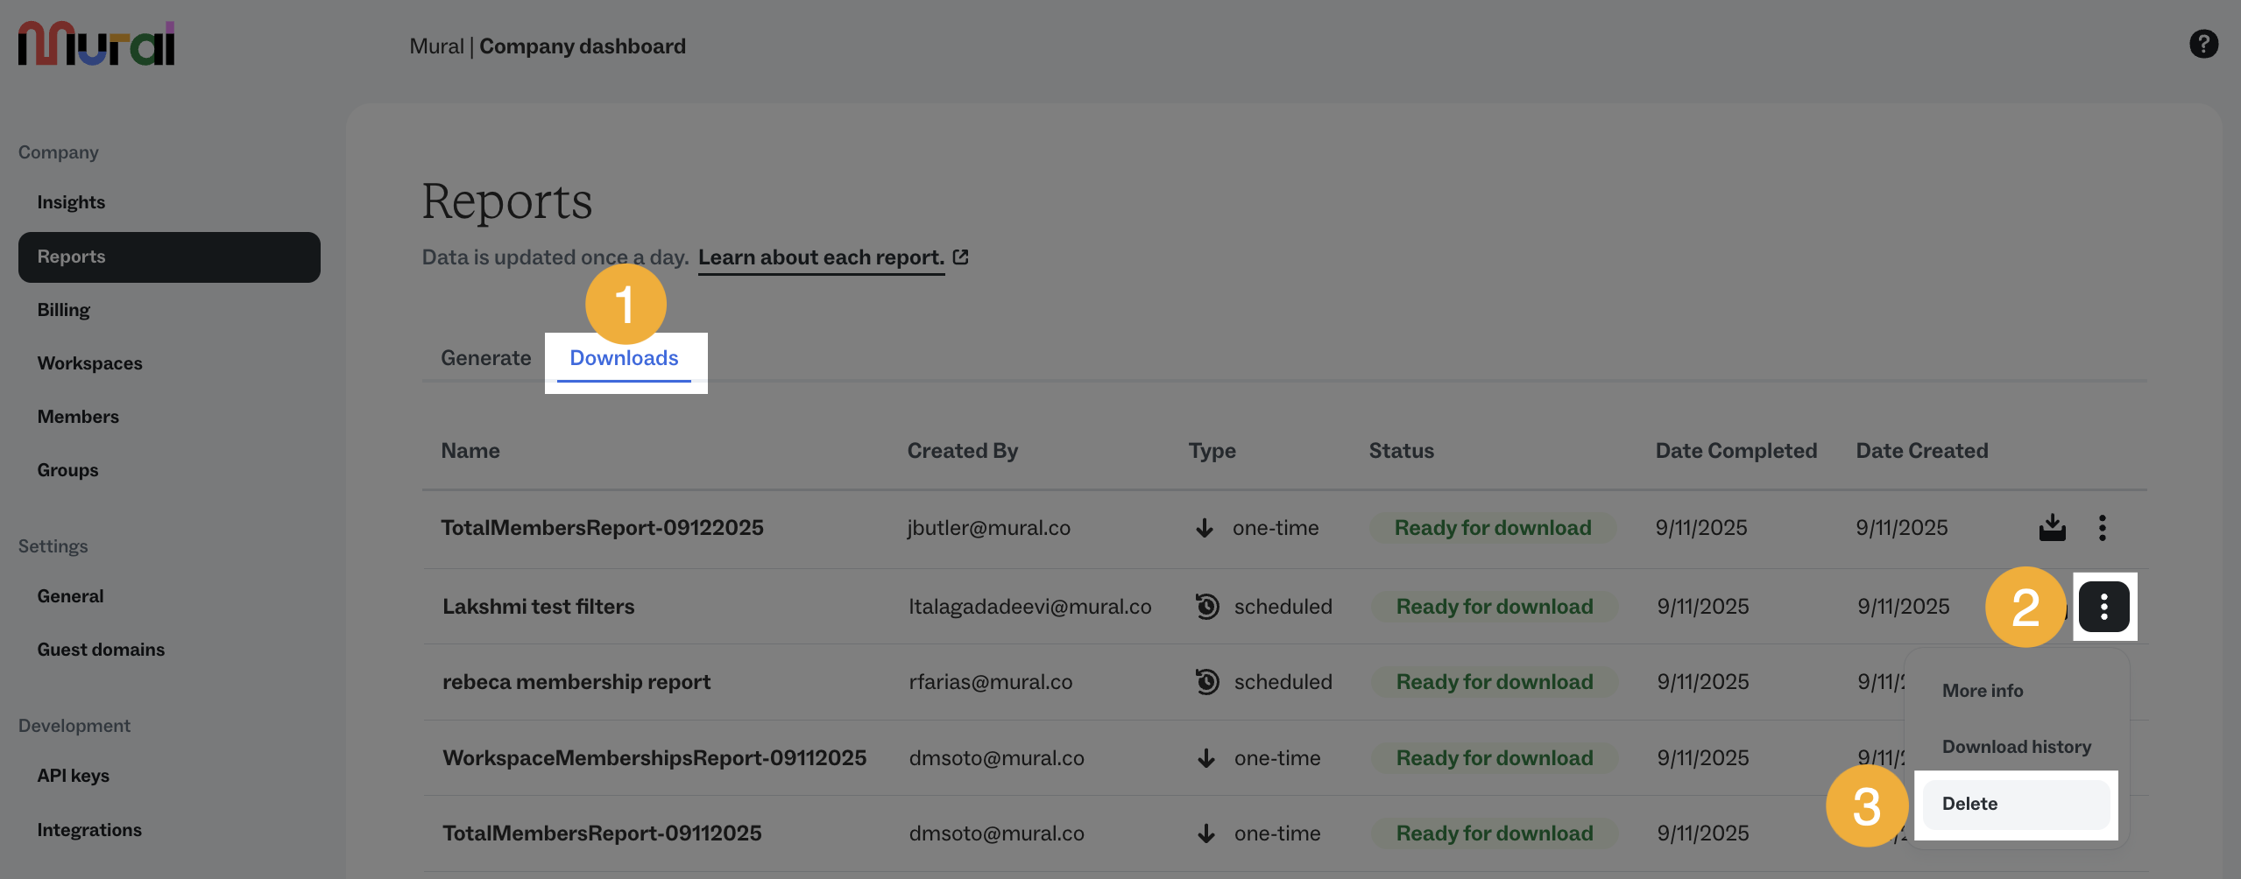
Task: Open Guest domains in the sidebar
Action: click(101, 650)
